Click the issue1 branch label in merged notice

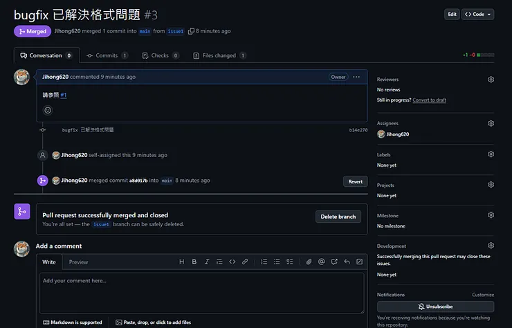click(x=101, y=224)
